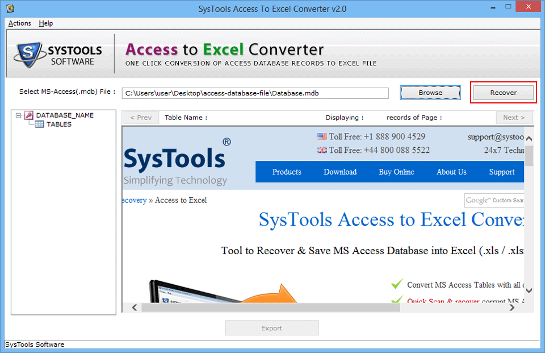The height and width of the screenshot is (353, 545).
Task: Minimize the converter window
Action: pyautogui.click(x=493, y=7)
